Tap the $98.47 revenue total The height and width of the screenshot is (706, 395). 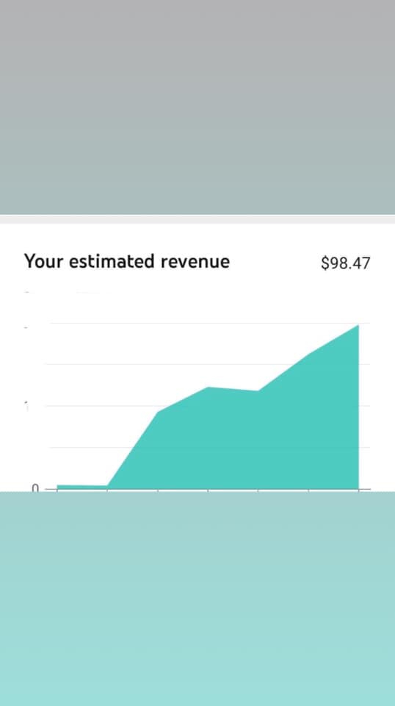pyautogui.click(x=346, y=263)
